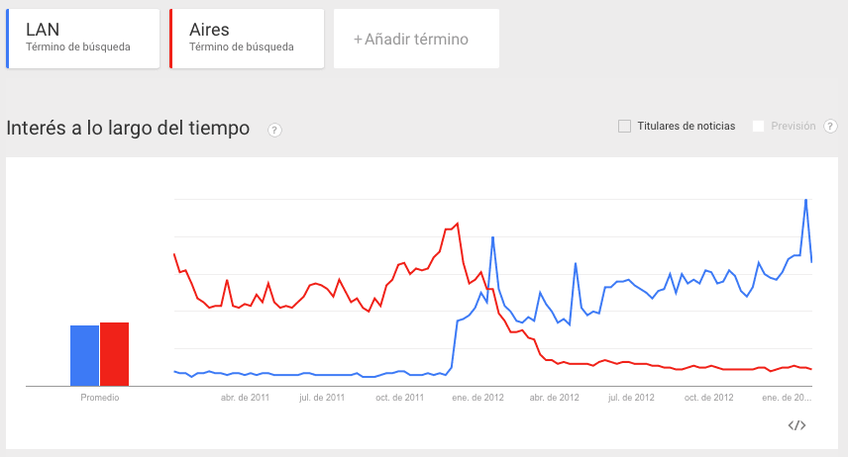Click the abr. de 2012 axis label

555,398
